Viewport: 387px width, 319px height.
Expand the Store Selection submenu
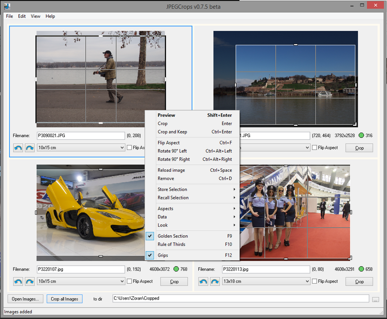point(193,189)
